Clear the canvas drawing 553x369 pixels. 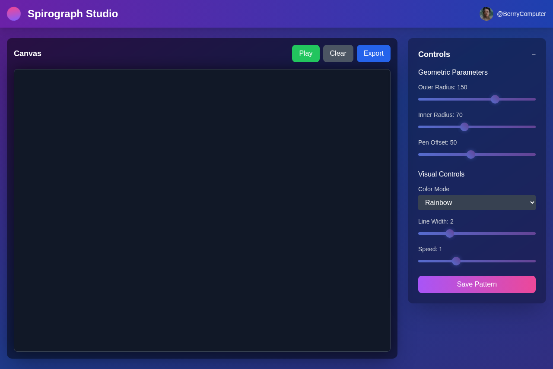338,54
